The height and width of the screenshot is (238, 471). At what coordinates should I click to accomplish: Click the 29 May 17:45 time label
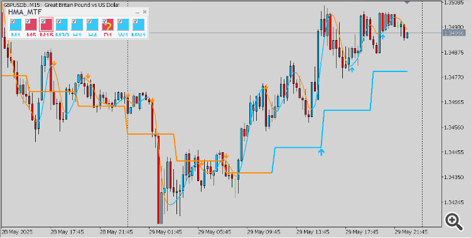[362, 232]
